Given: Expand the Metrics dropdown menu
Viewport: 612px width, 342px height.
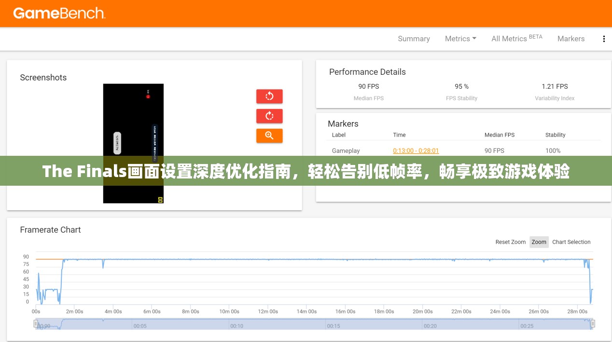Looking at the screenshot, I should (460, 39).
